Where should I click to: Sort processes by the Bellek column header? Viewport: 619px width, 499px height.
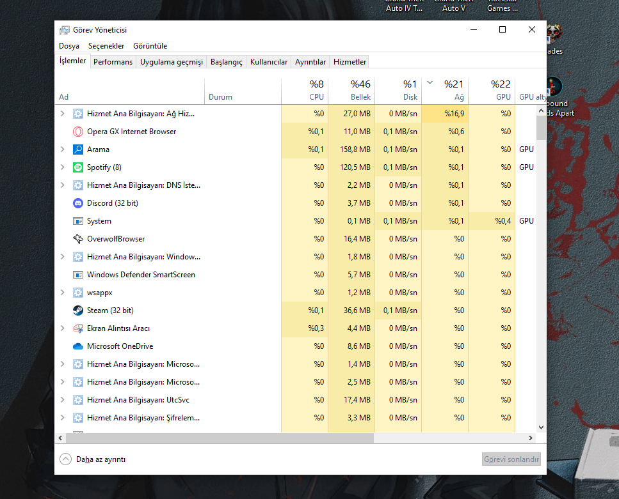click(351, 91)
